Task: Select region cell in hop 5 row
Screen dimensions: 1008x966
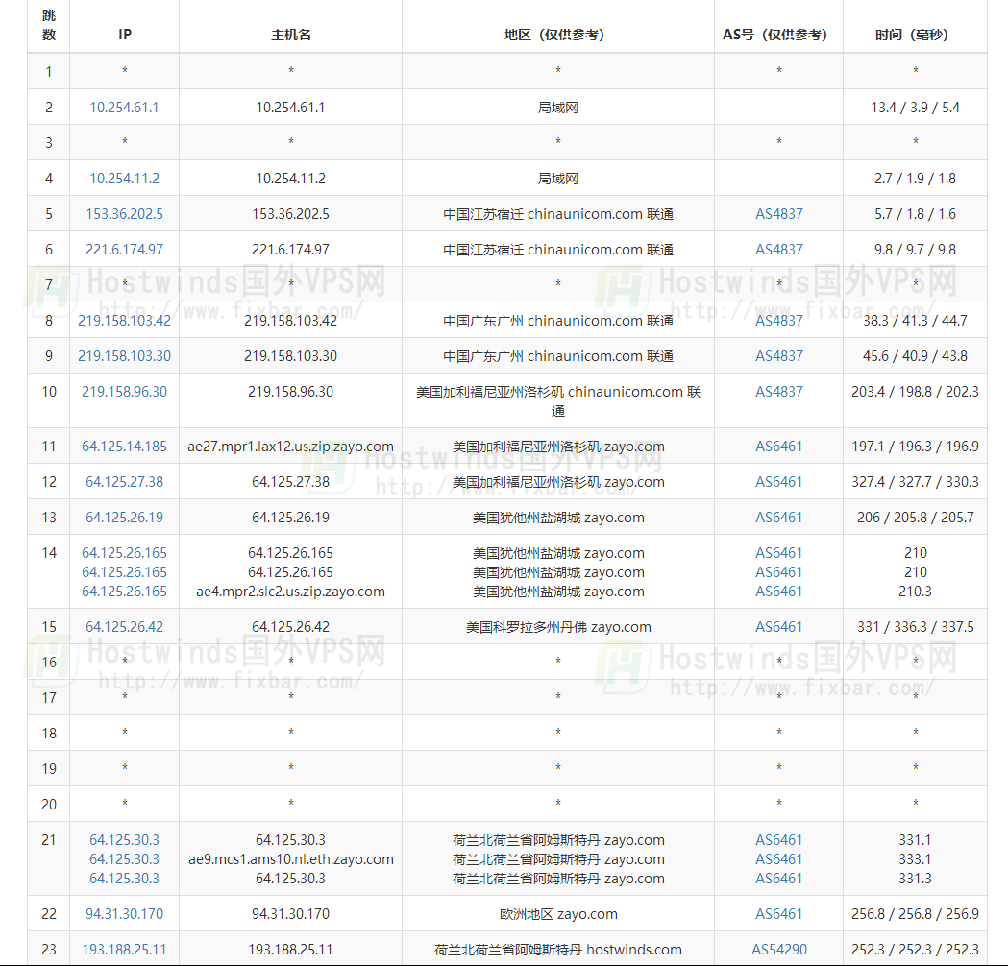Action: pos(558,214)
